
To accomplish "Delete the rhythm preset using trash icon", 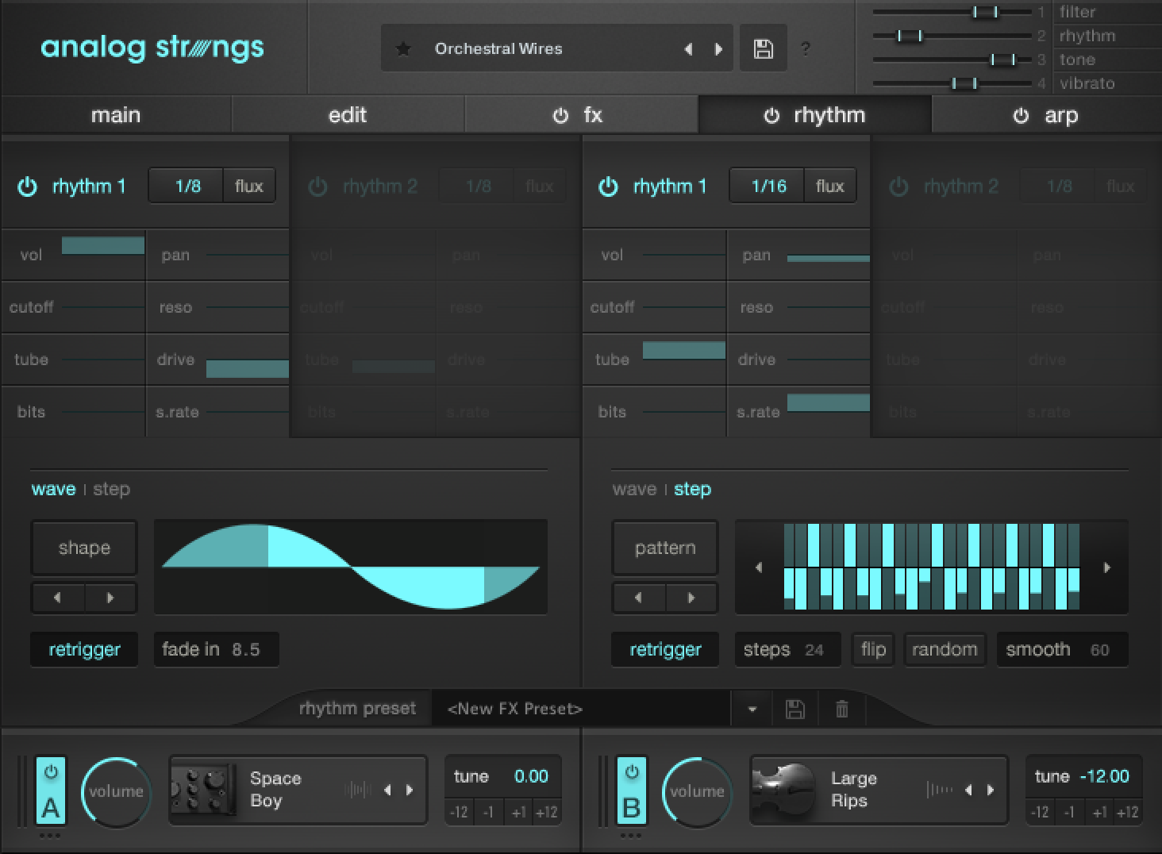I will coord(841,708).
